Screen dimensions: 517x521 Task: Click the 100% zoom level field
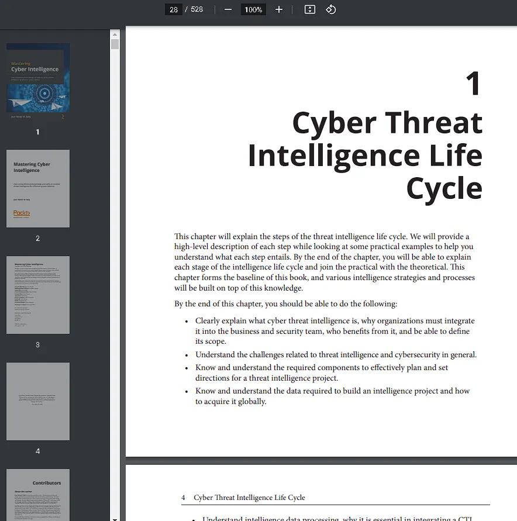click(253, 9)
